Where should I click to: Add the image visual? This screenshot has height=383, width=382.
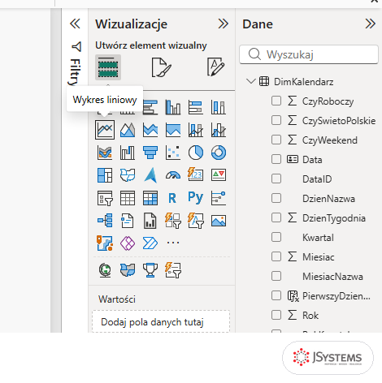coord(219,221)
